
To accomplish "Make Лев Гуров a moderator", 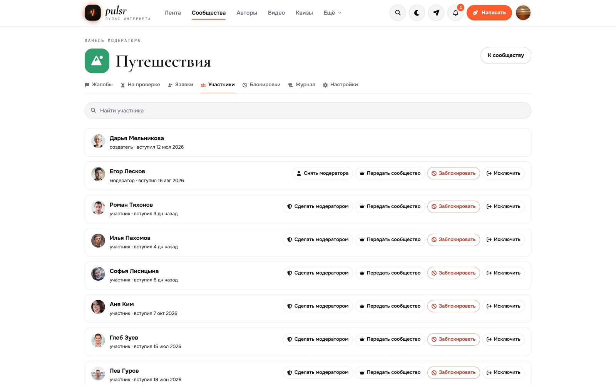I will click(318, 372).
